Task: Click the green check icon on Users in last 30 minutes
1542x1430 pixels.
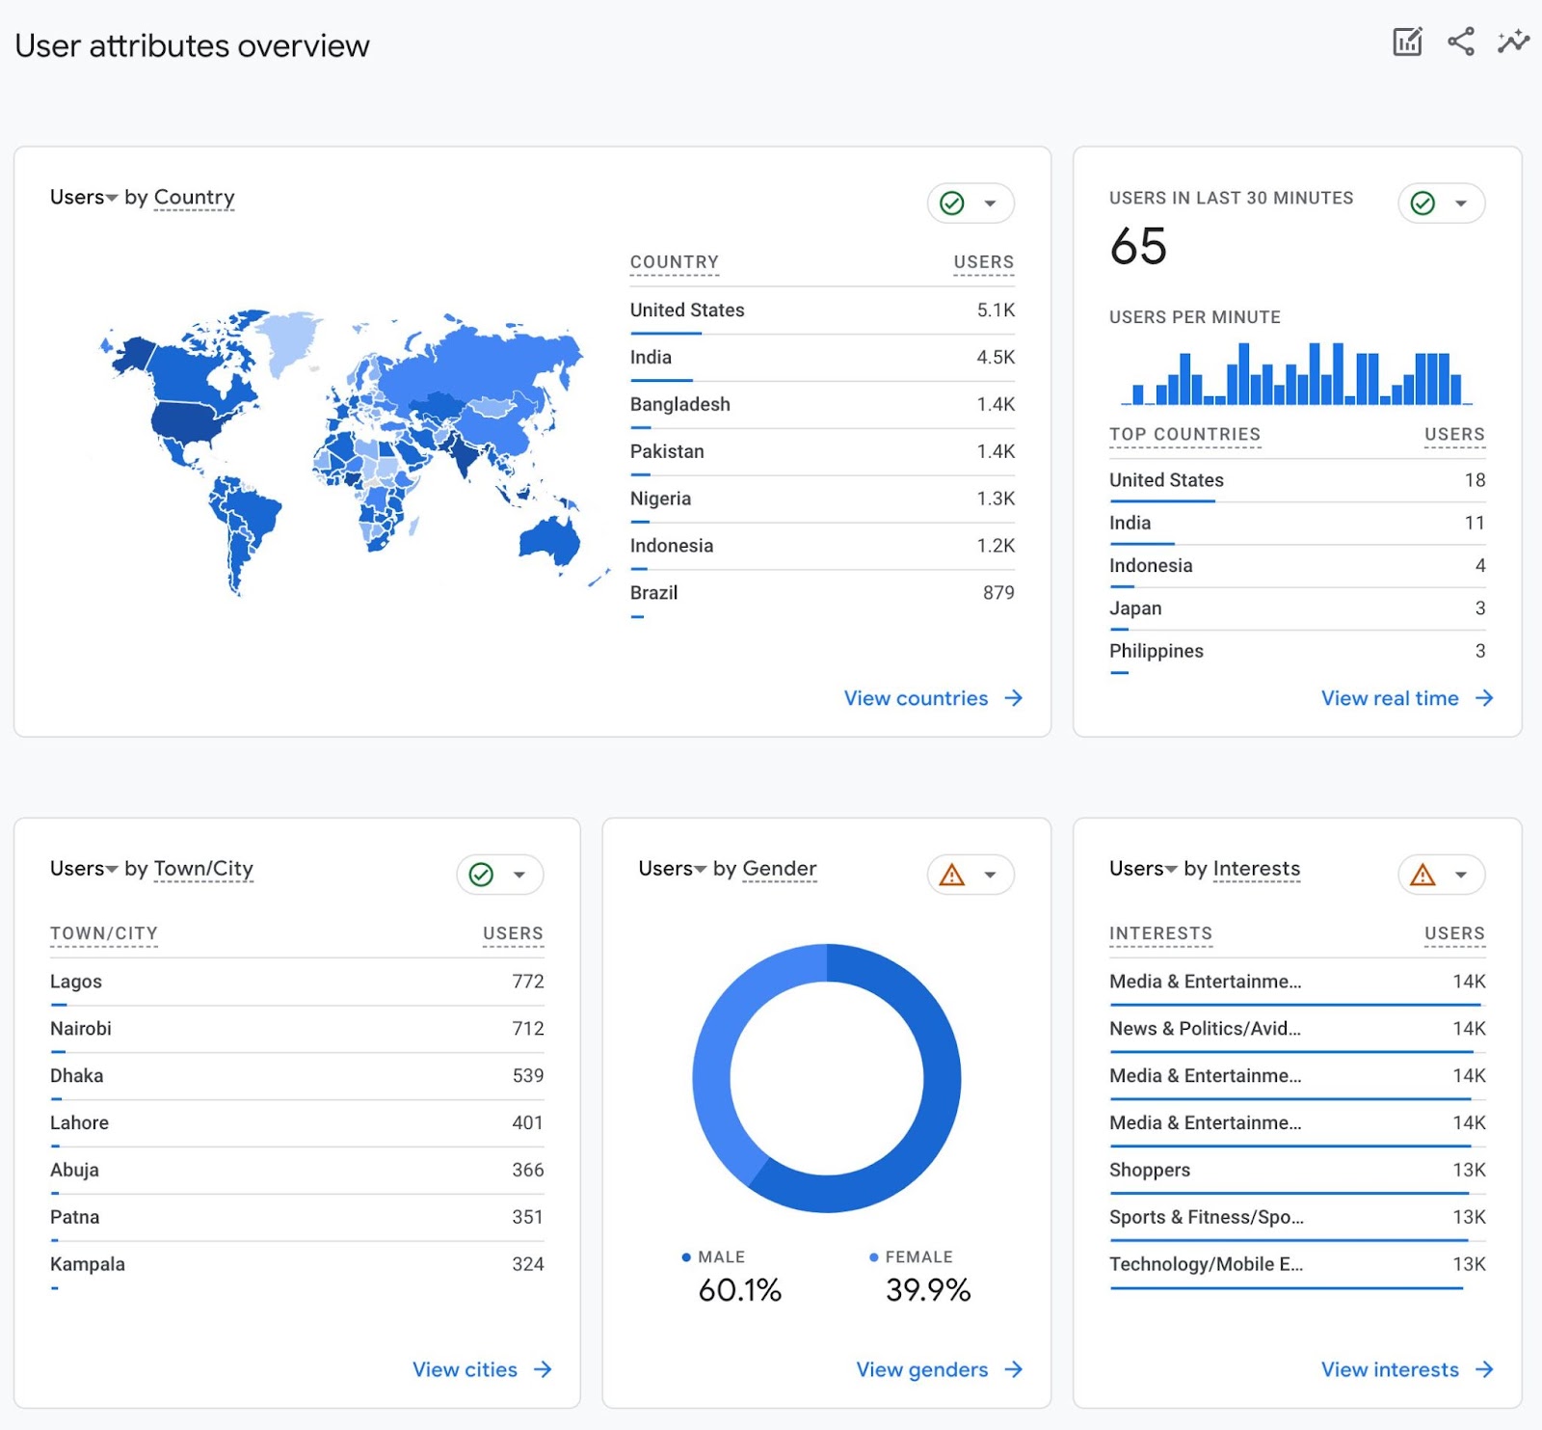Action: click(1422, 202)
